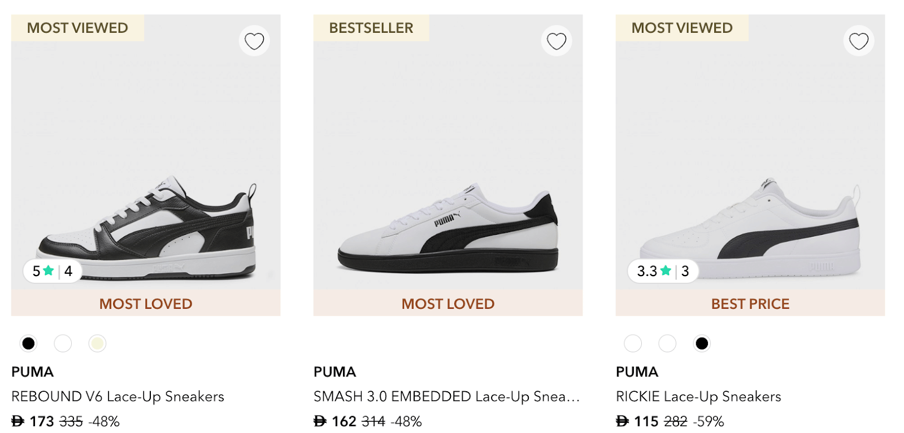Open RICKIE Lace-Up Sneakers title link
This screenshot has width=904, height=433.
click(698, 396)
